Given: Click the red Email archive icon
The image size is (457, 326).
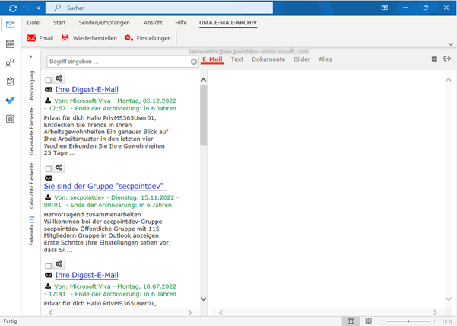Looking at the screenshot, I should point(32,38).
